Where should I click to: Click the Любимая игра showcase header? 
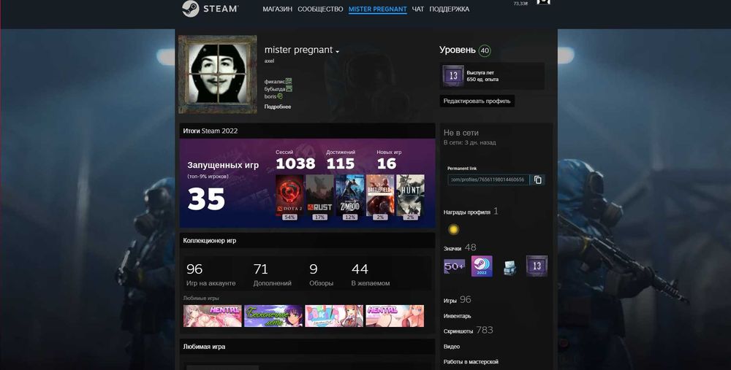(x=307, y=347)
